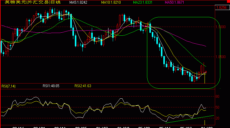Select the chart title 英镑美元(外汇交易)日线
Image resolution: width=230 pixels, height=128 pixels.
33,2
